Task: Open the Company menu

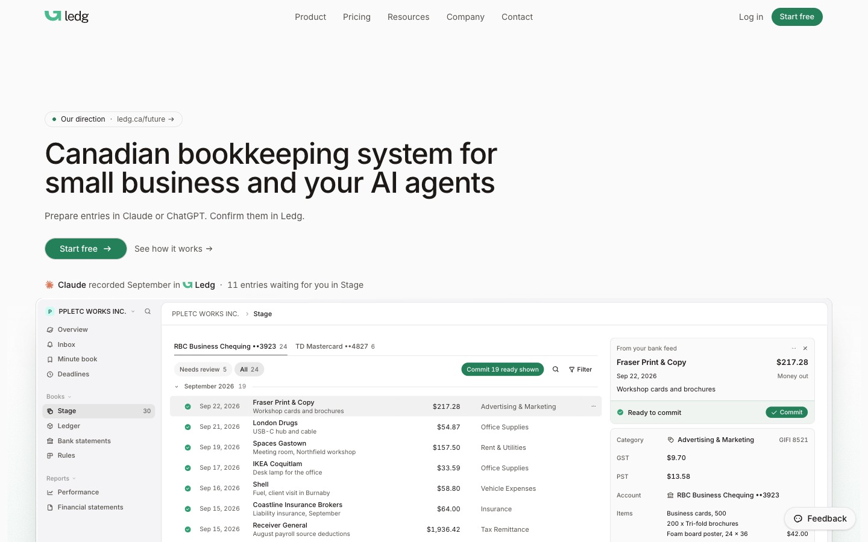Action: (x=465, y=17)
